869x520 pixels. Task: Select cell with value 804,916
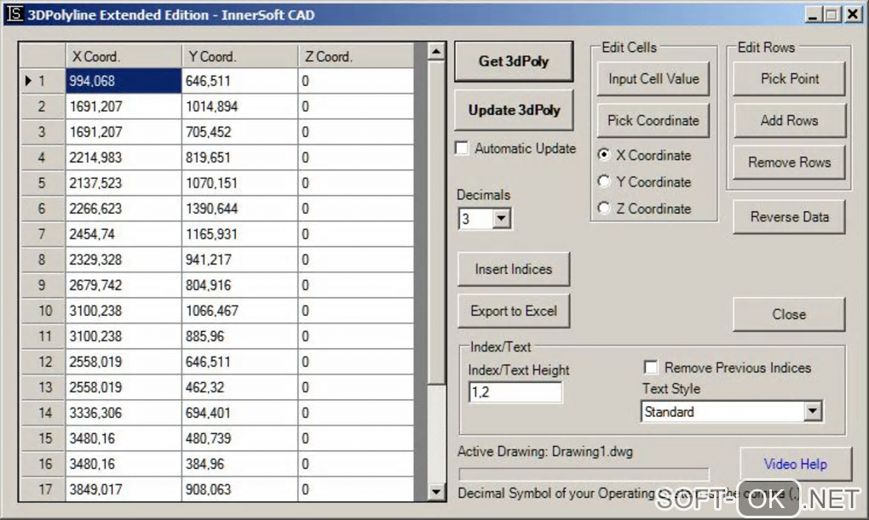point(240,285)
